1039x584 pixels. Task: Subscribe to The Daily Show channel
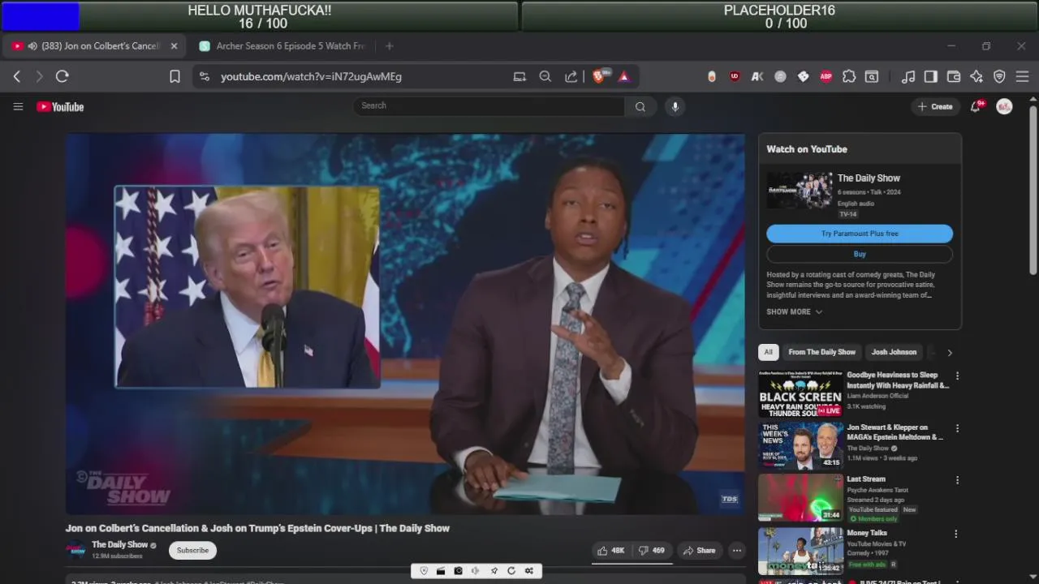click(x=192, y=551)
